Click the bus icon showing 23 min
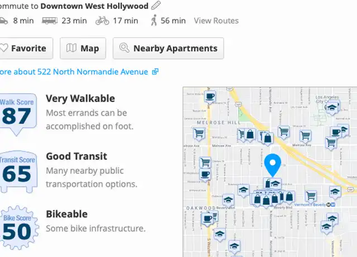Image resolution: width=357 pixels, height=257 pixels. (50, 21)
